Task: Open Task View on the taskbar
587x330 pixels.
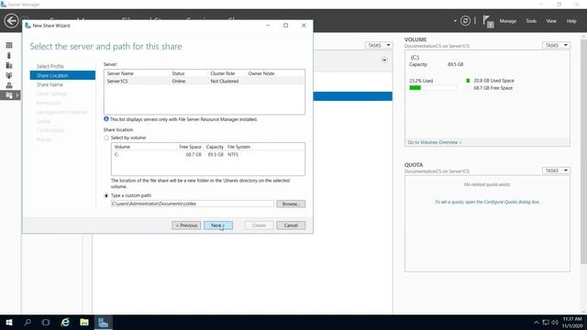Action: pos(46,322)
